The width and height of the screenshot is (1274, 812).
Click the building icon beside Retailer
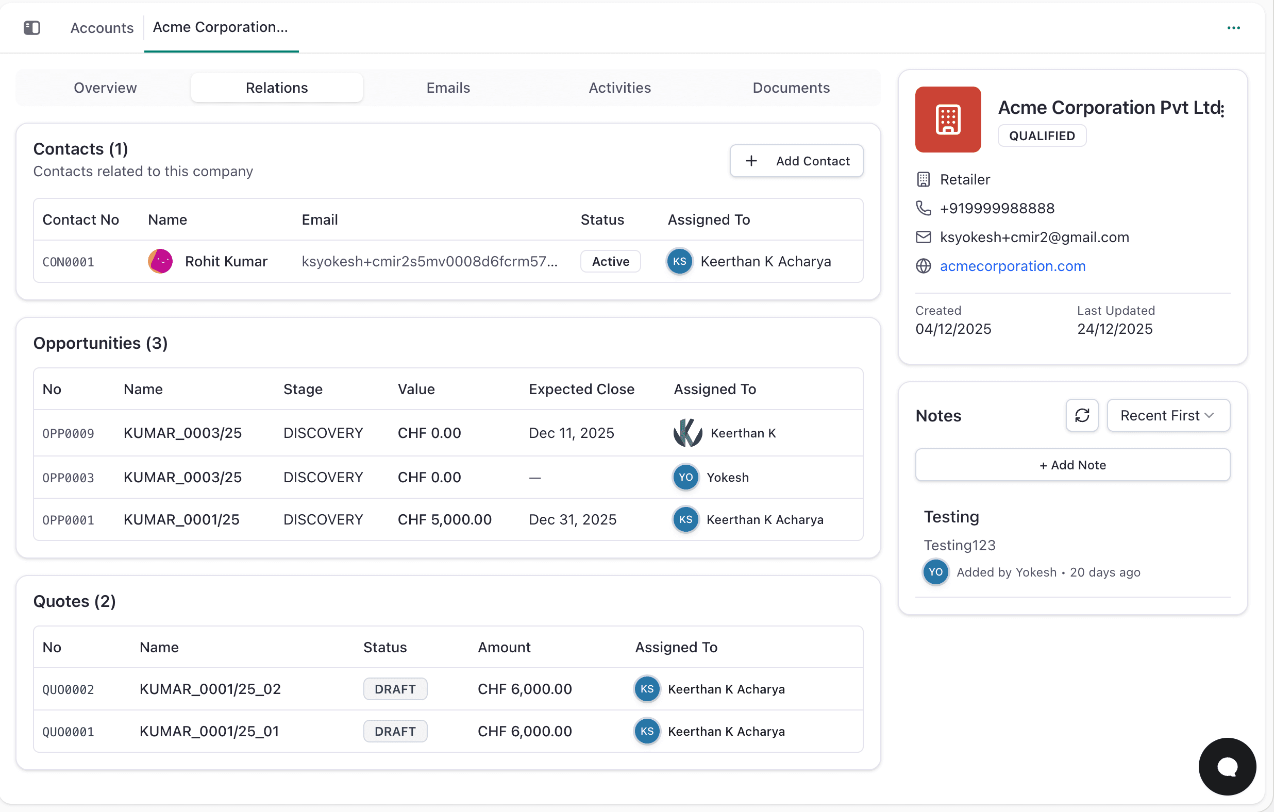[923, 179]
